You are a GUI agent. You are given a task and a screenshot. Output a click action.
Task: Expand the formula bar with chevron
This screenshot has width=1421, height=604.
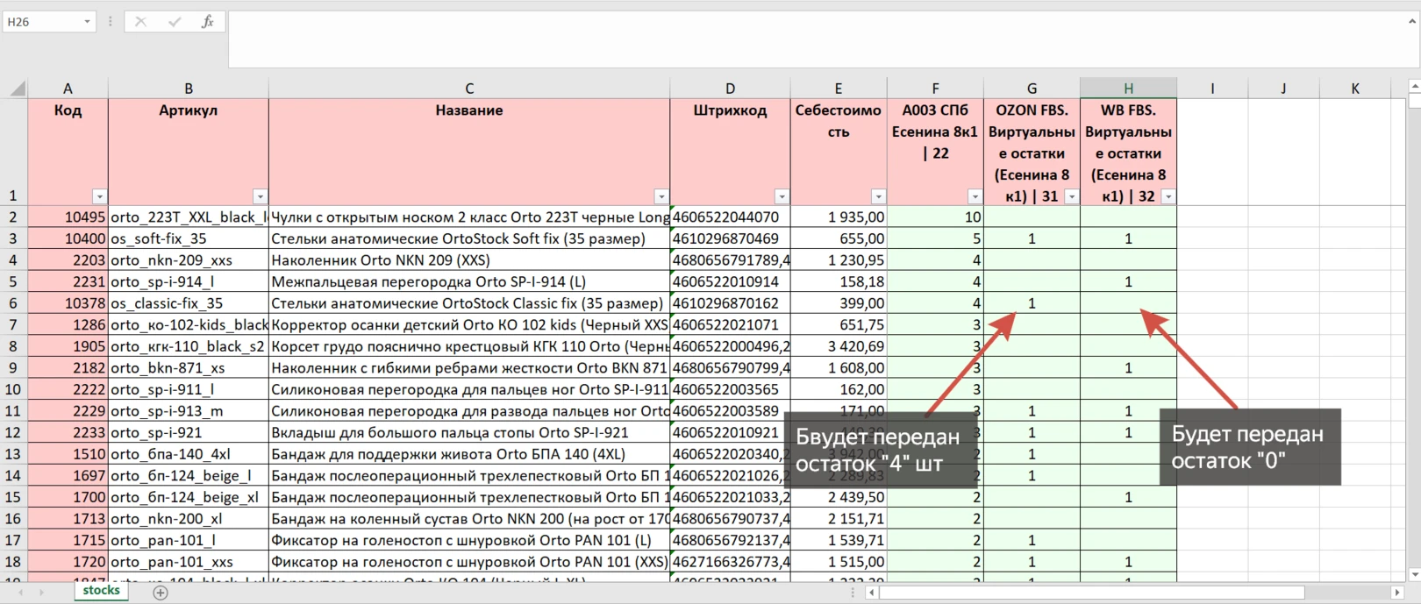(1411, 22)
